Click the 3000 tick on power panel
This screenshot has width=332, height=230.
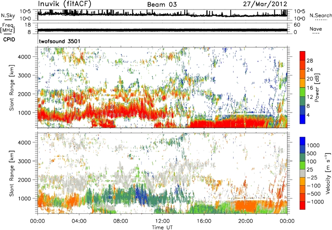(24, 76)
